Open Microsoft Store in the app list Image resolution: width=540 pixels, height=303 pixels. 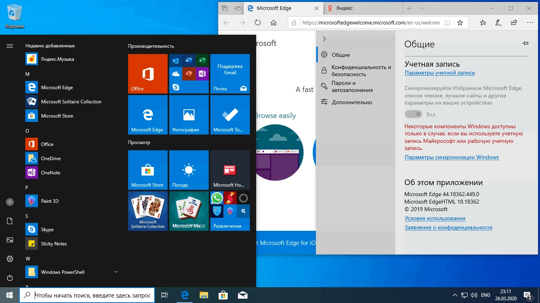pyautogui.click(x=71, y=116)
